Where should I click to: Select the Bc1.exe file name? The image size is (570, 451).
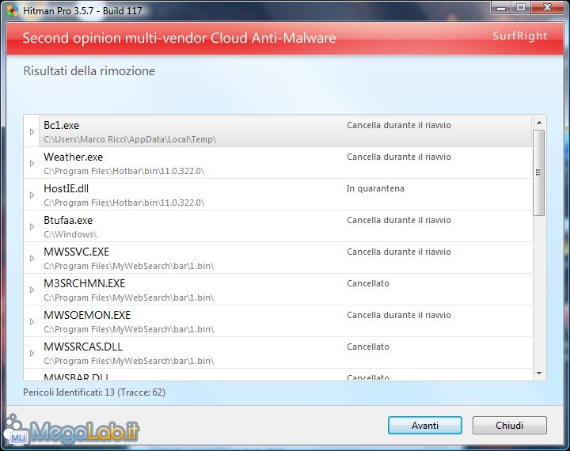(62, 125)
